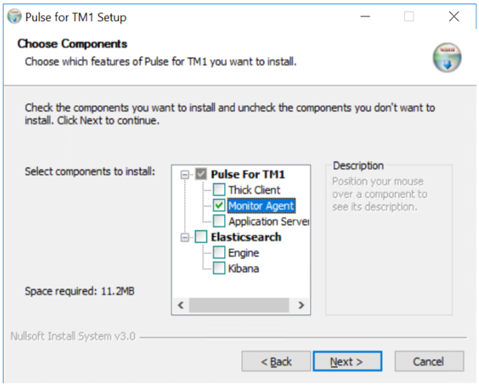
Task: Click the Pulse installer icon in title bar
Action: pos(14,17)
